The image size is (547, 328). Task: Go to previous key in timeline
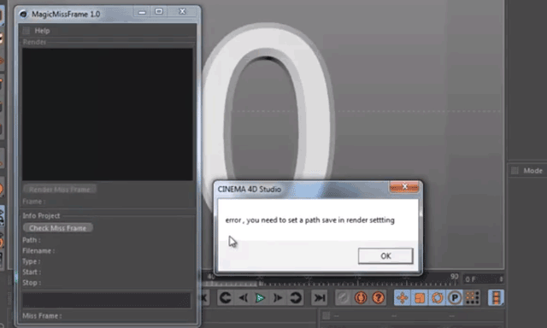pos(226,297)
